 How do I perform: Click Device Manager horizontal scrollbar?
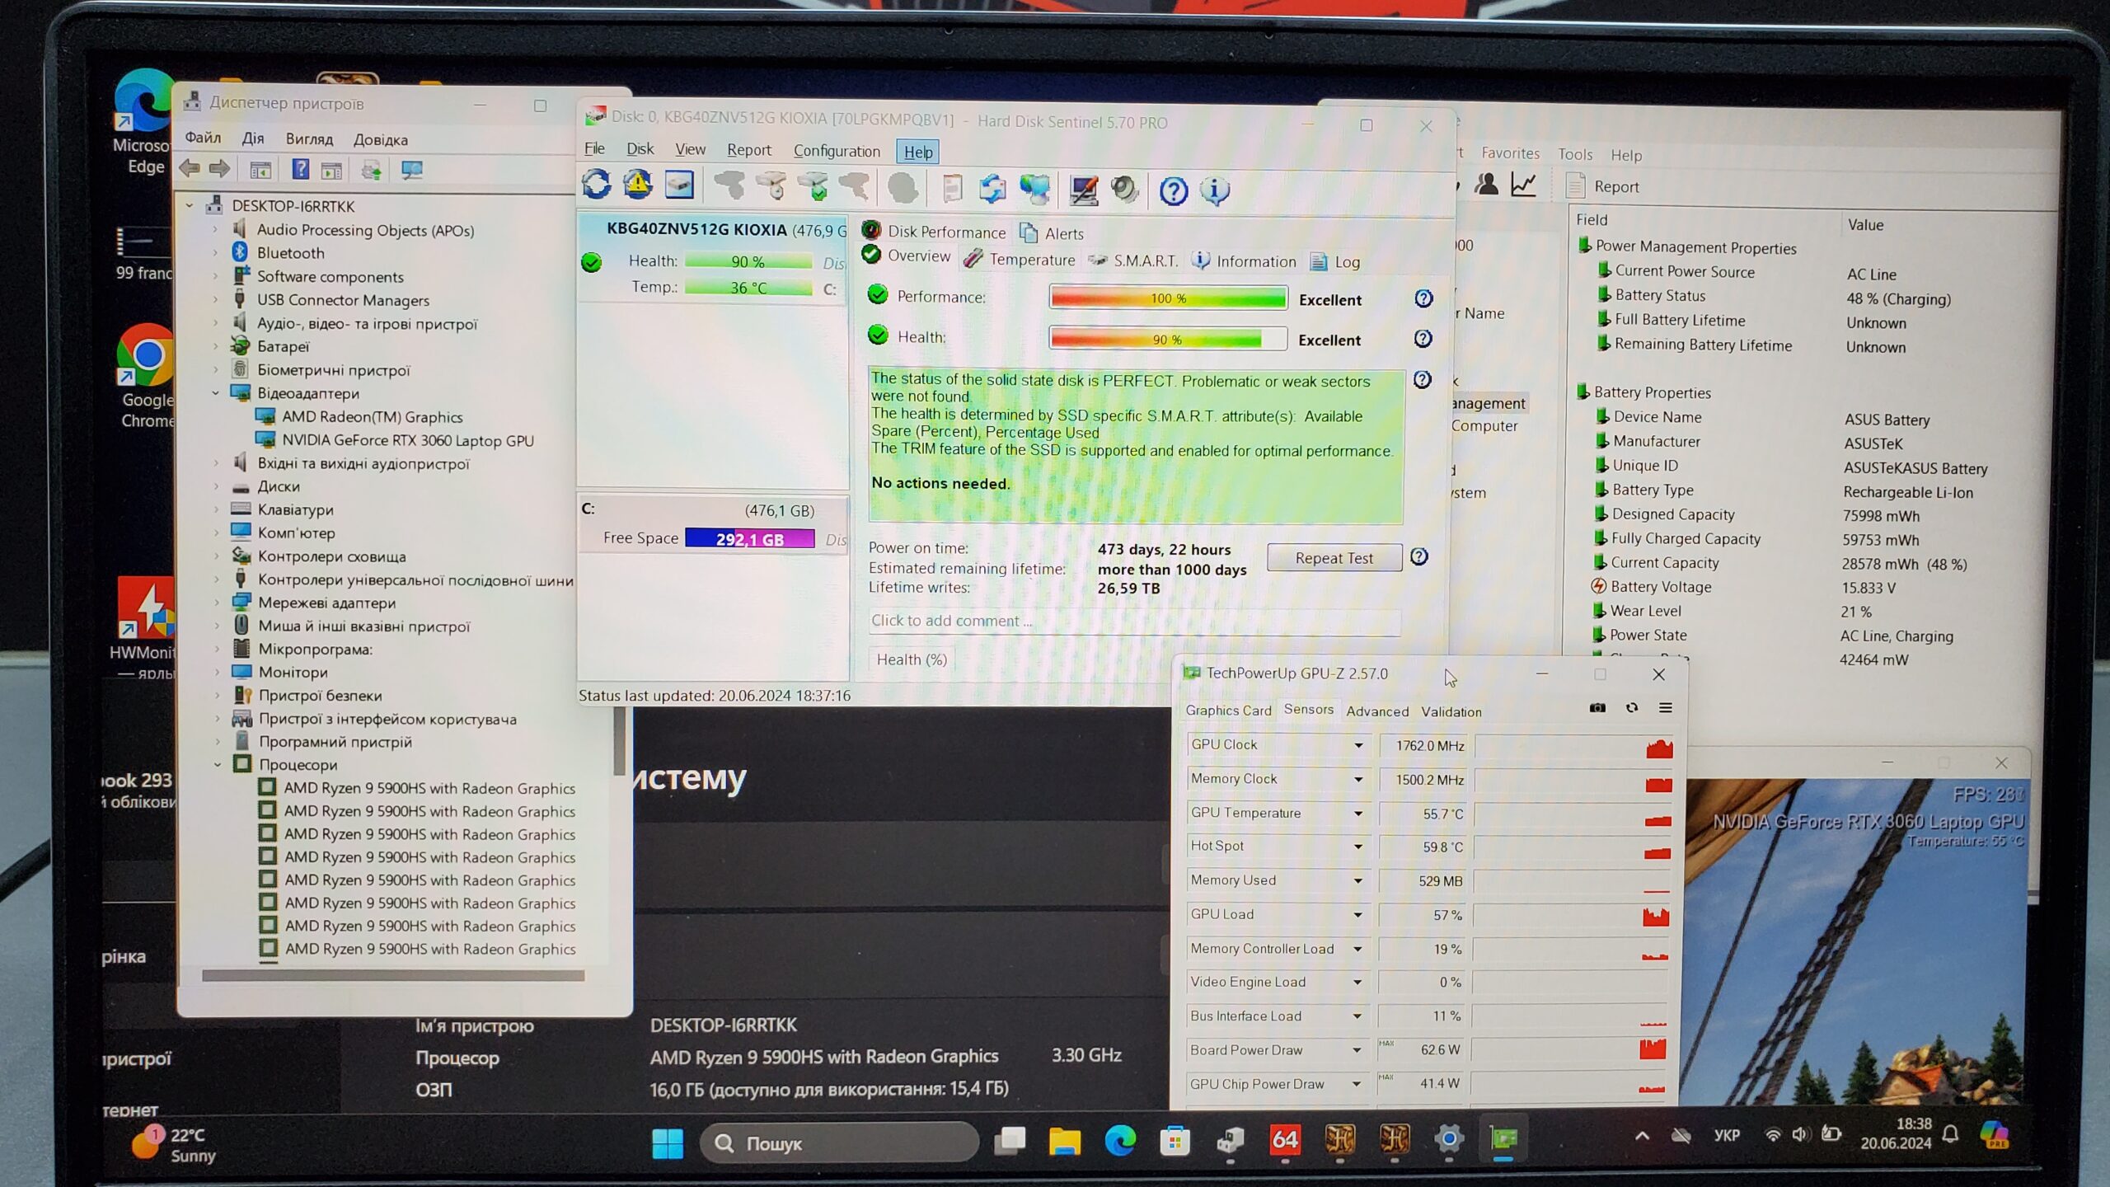393,976
